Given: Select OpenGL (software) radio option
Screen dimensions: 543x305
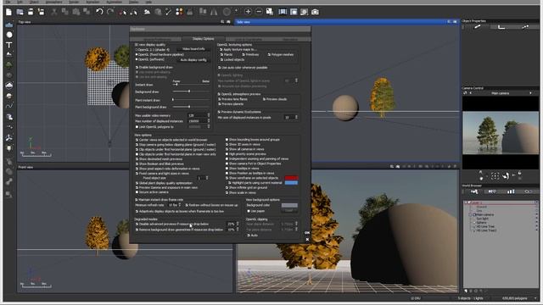Looking at the screenshot, I should pos(137,59).
